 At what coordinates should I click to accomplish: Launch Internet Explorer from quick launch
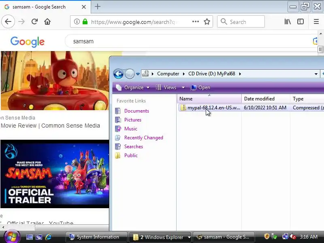coord(48,237)
